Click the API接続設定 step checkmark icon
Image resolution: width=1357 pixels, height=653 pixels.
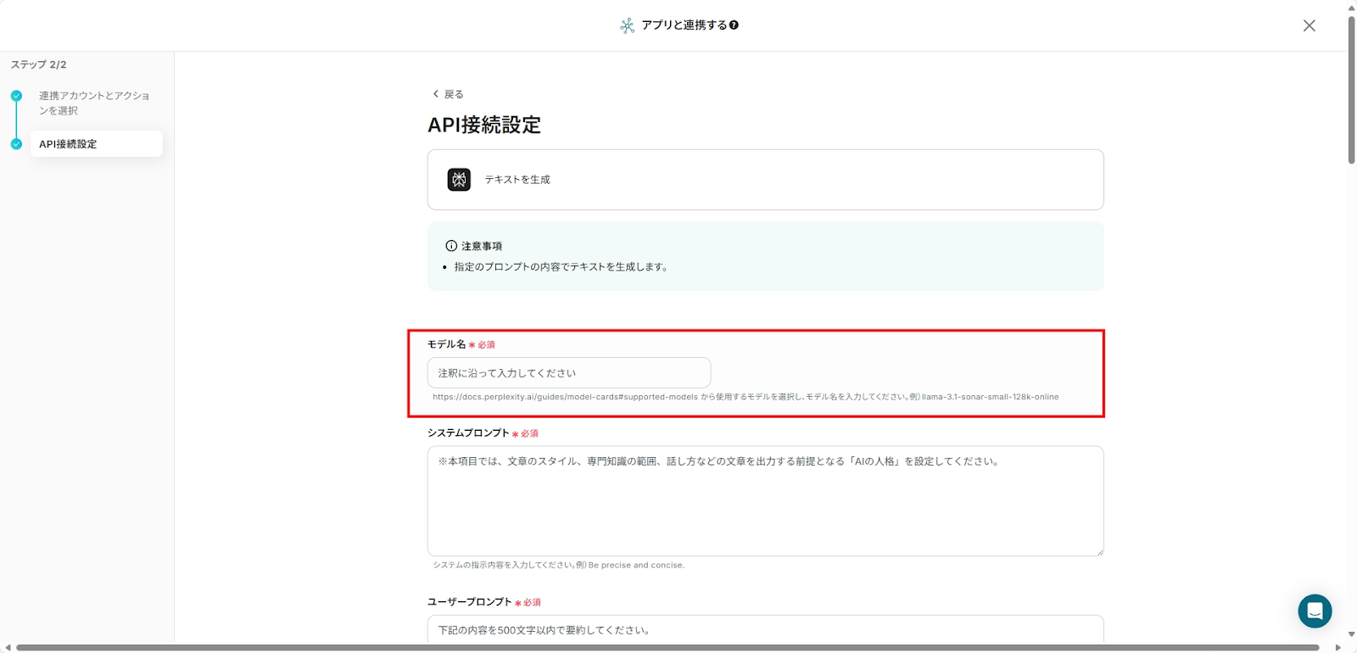(x=16, y=144)
